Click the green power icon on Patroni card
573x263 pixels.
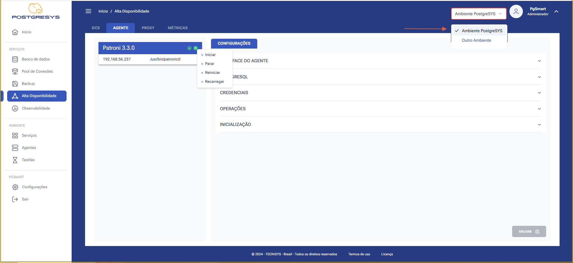(189, 48)
